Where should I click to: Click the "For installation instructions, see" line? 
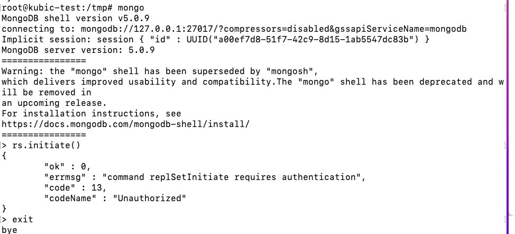coord(91,113)
